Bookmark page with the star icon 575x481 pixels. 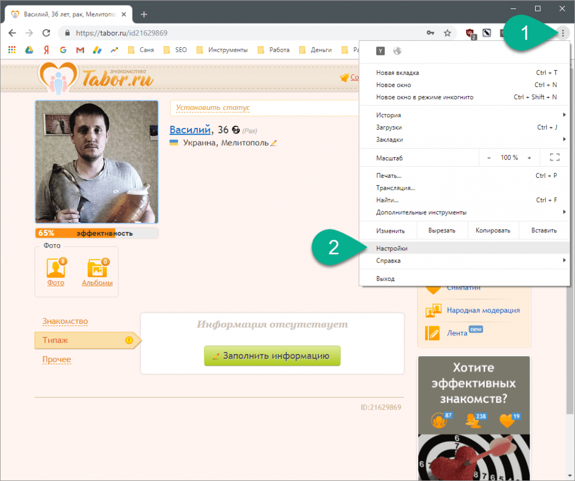448,33
